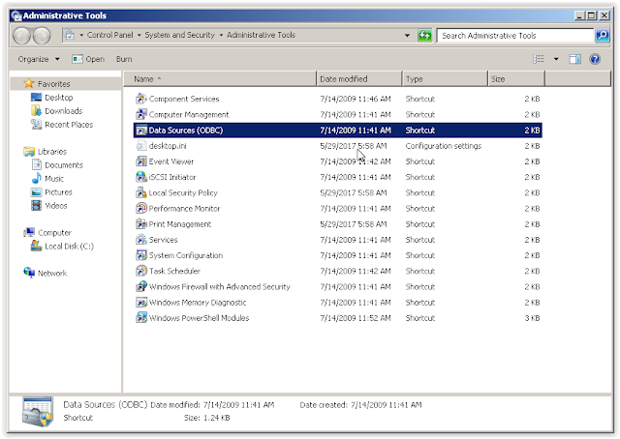Expand the arrow before System and Security
This screenshot has width=620, height=439.
pos(139,35)
